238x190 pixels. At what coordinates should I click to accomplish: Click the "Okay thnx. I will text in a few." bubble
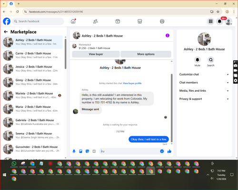(149, 139)
